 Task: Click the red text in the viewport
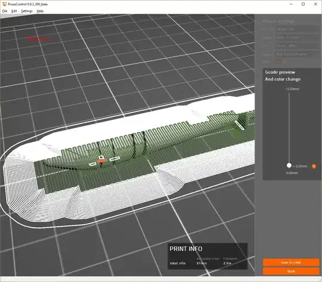tap(38, 39)
